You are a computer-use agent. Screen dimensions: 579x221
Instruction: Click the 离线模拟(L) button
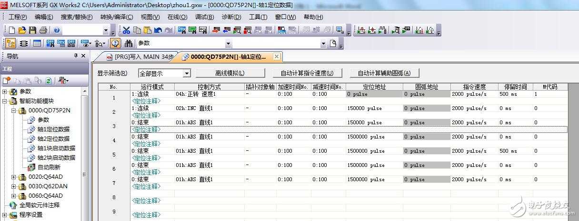(230, 73)
